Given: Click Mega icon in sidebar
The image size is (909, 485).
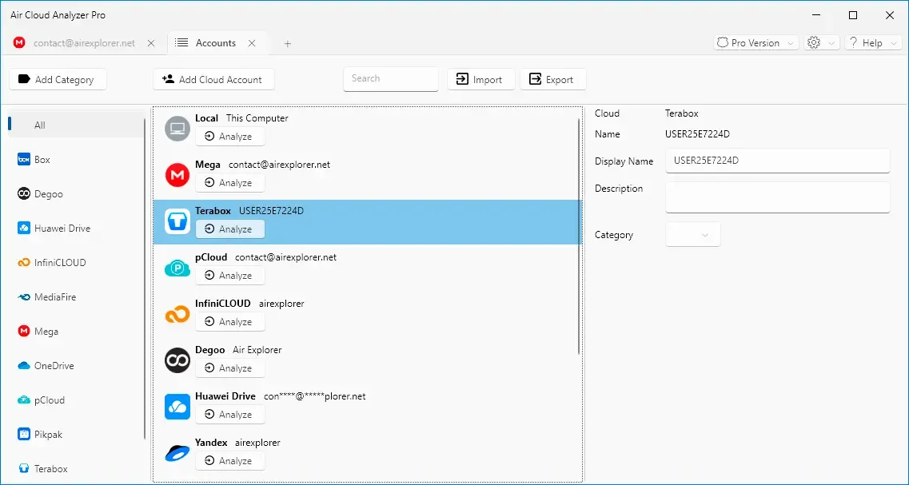Looking at the screenshot, I should 24,332.
